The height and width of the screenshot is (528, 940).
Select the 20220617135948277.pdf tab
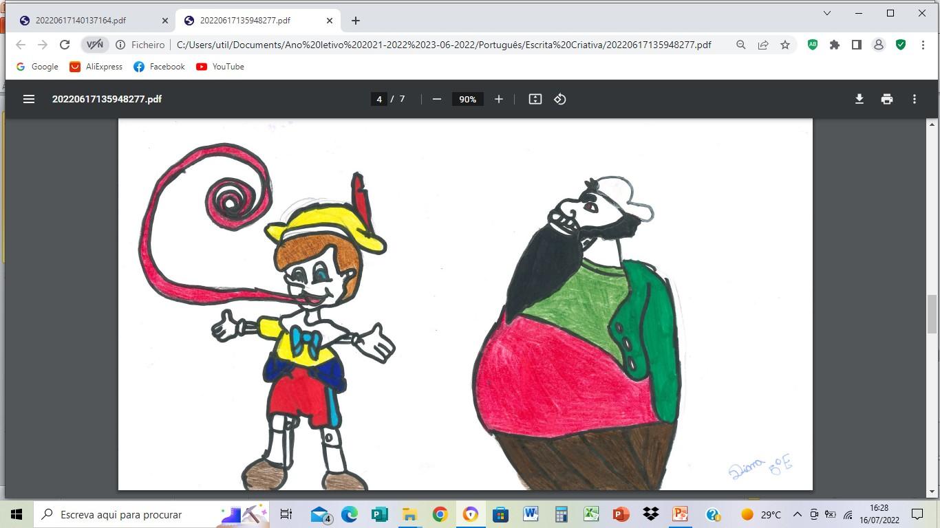257,21
